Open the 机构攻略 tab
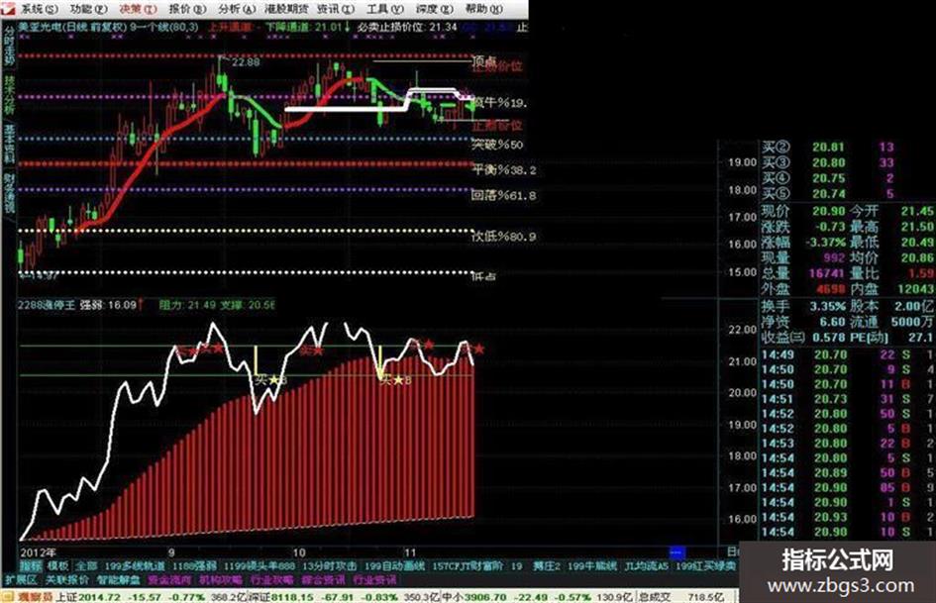 [221, 579]
